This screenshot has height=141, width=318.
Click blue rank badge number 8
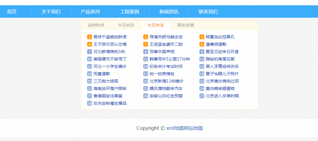(x=146, y=51)
